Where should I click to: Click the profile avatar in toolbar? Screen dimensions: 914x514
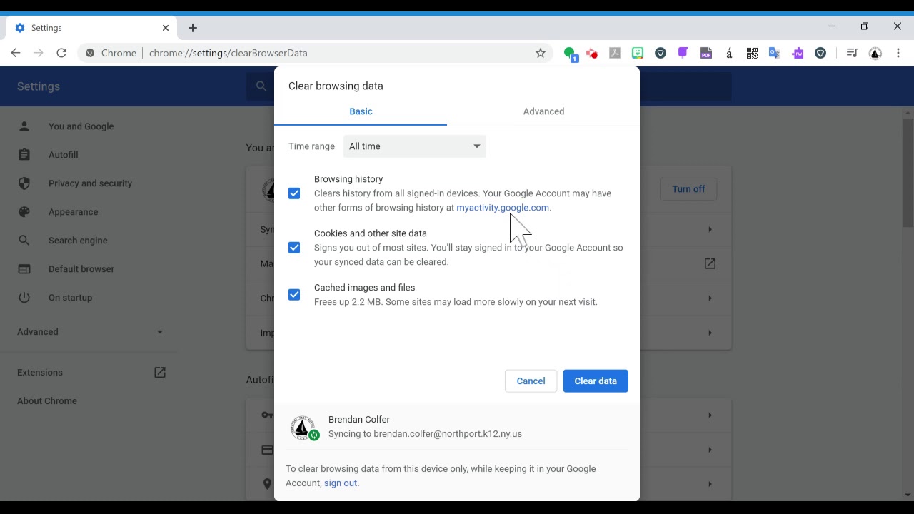[x=875, y=53]
